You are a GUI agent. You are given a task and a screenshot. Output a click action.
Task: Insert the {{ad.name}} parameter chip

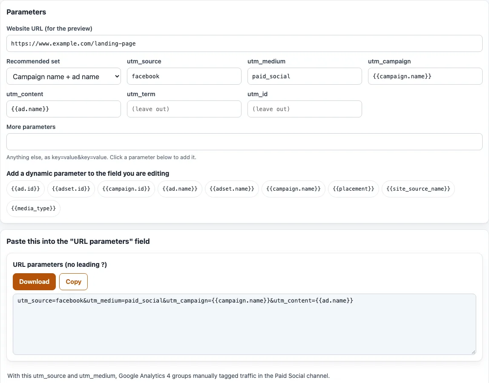click(x=180, y=189)
